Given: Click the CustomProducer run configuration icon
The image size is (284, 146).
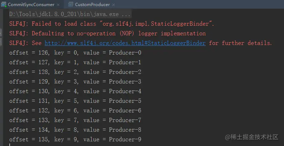Looking at the screenshot, I should (x=70, y=5).
